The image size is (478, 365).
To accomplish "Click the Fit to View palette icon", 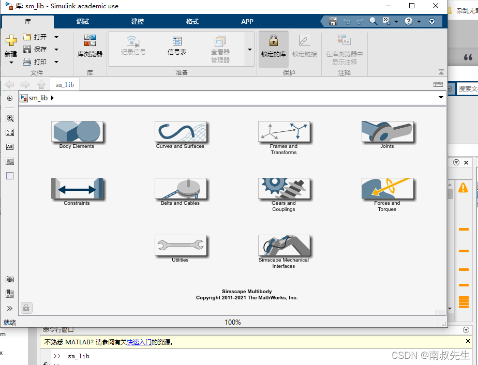I will click(x=10, y=132).
